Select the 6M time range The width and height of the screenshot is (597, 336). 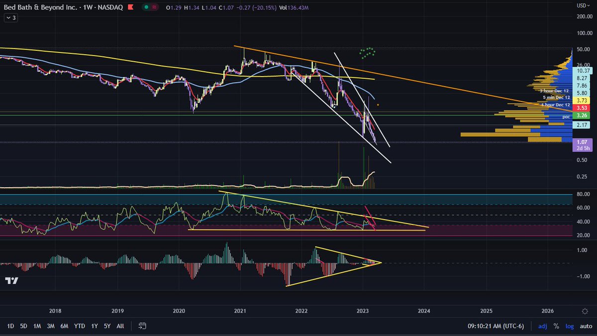[64, 326]
